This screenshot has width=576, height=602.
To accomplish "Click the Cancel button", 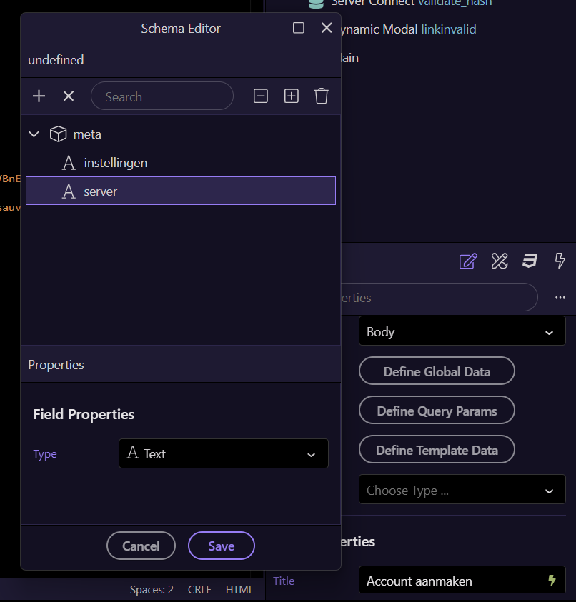I will pyautogui.click(x=141, y=546).
